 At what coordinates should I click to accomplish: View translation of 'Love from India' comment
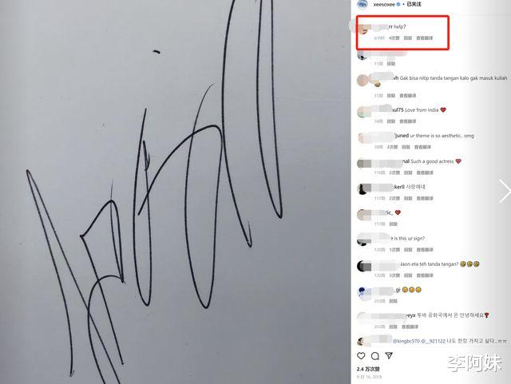[x=408, y=121]
